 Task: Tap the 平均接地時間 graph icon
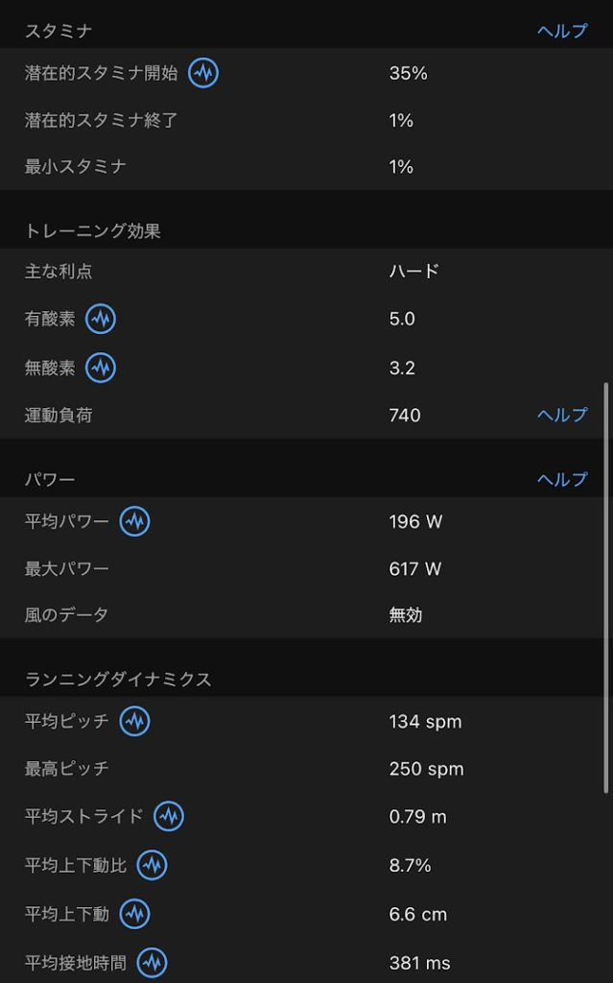coord(152,962)
